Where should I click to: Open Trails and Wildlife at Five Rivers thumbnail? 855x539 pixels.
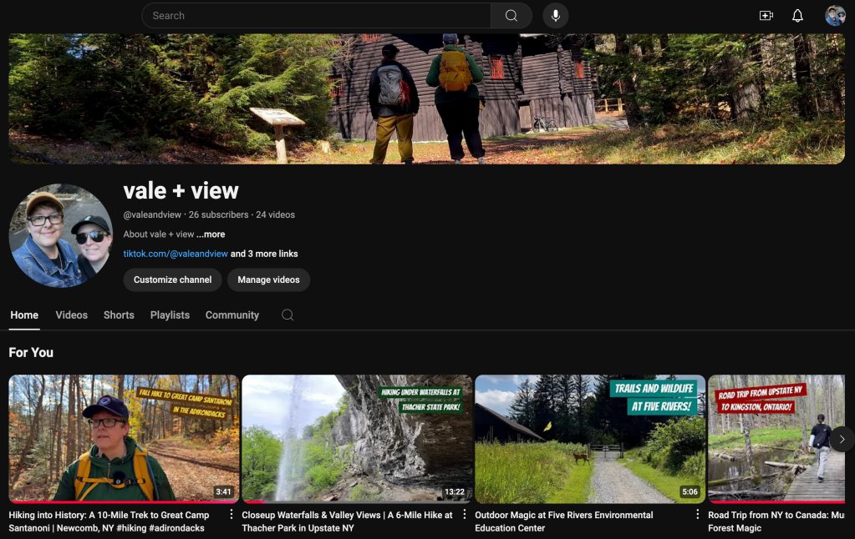point(589,439)
